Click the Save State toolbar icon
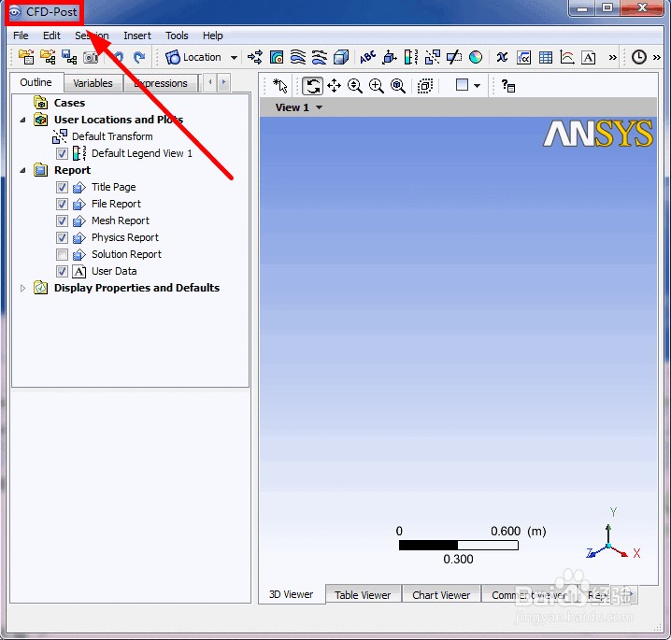 click(x=69, y=57)
